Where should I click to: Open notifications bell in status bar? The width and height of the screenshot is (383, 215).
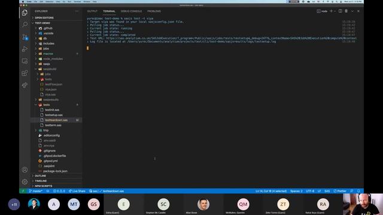[358, 191]
